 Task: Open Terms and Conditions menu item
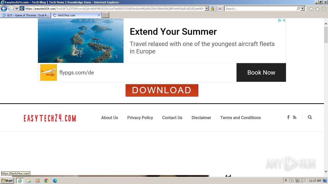point(241,118)
